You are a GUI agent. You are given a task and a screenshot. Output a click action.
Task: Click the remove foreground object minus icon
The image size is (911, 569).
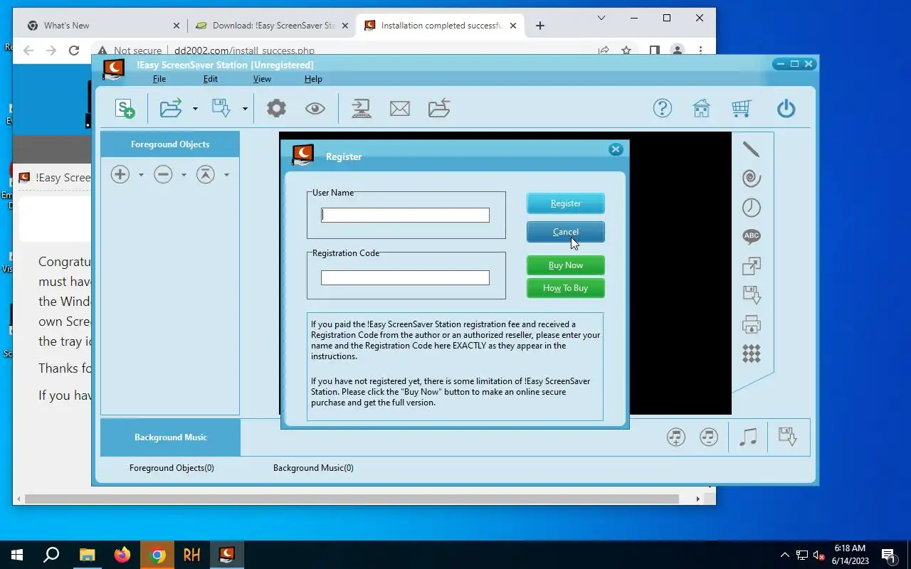tap(163, 174)
